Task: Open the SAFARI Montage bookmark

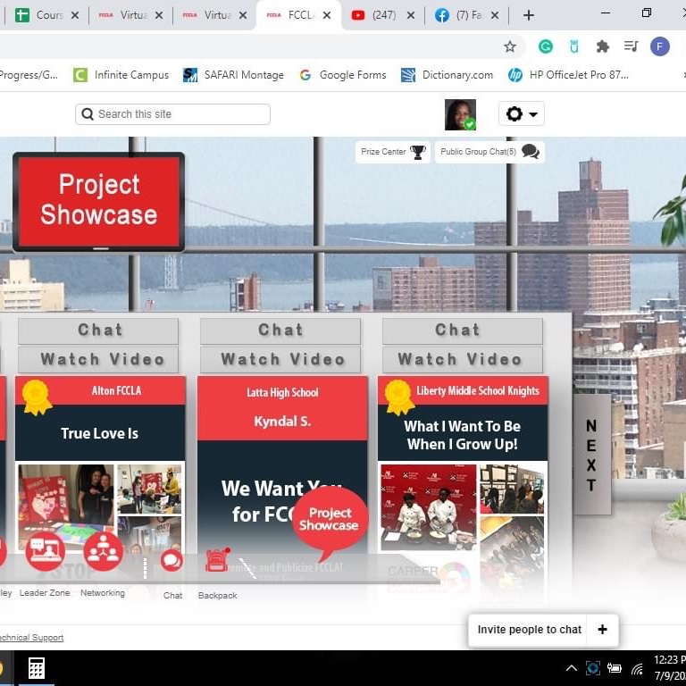Action: (x=233, y=75)
